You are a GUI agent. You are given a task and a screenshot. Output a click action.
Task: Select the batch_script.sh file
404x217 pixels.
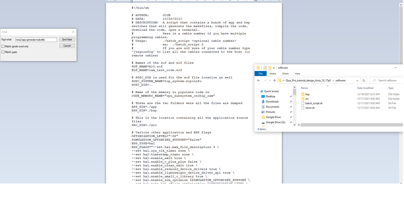[313, 103]
